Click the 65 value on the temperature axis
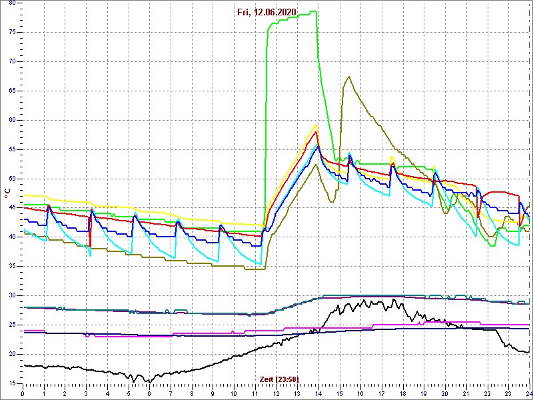Image resolution: width=533 pixels, height=400 pixels. pos(12,91)
